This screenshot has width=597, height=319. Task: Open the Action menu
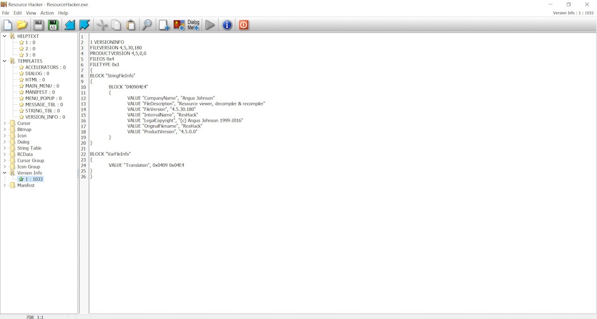(47, 13)
